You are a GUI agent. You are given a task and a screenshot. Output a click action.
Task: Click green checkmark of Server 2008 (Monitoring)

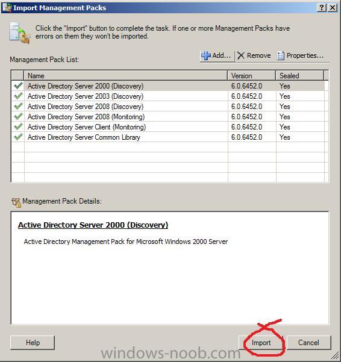(x=18, y=116)
